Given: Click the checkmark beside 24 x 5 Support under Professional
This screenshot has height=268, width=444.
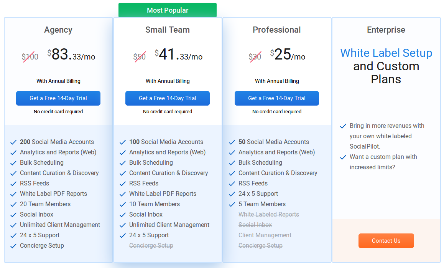Looking at the screenshot, I should [x=232, y=194].
